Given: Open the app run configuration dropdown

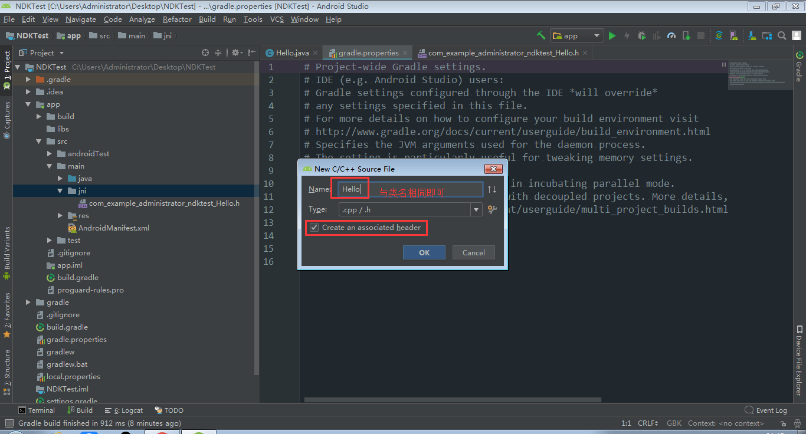Looking at the screenshot, I should (x=578, y=35).
